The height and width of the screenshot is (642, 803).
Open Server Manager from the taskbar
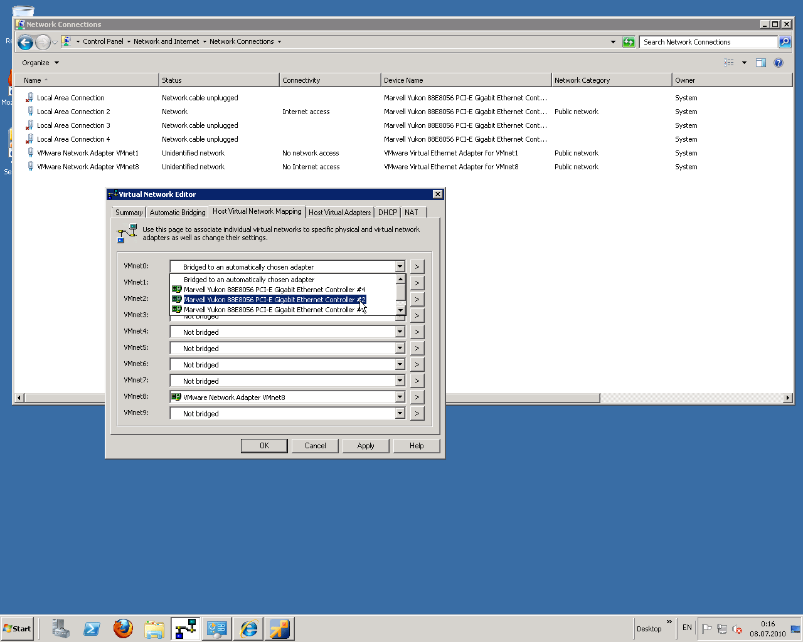60,628
